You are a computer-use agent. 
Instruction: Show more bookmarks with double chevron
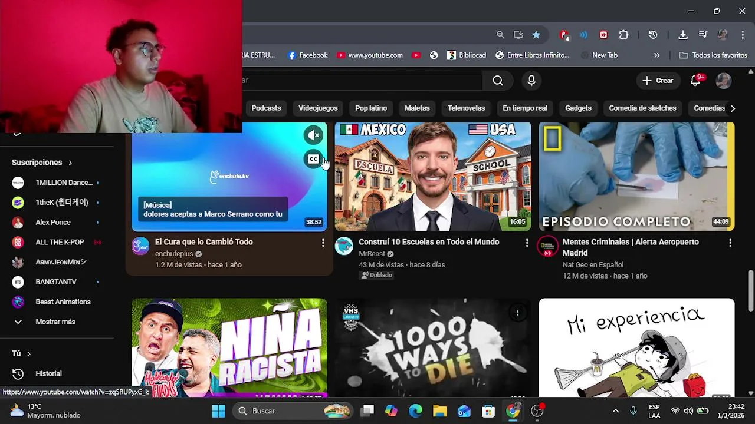pos(657,55)
